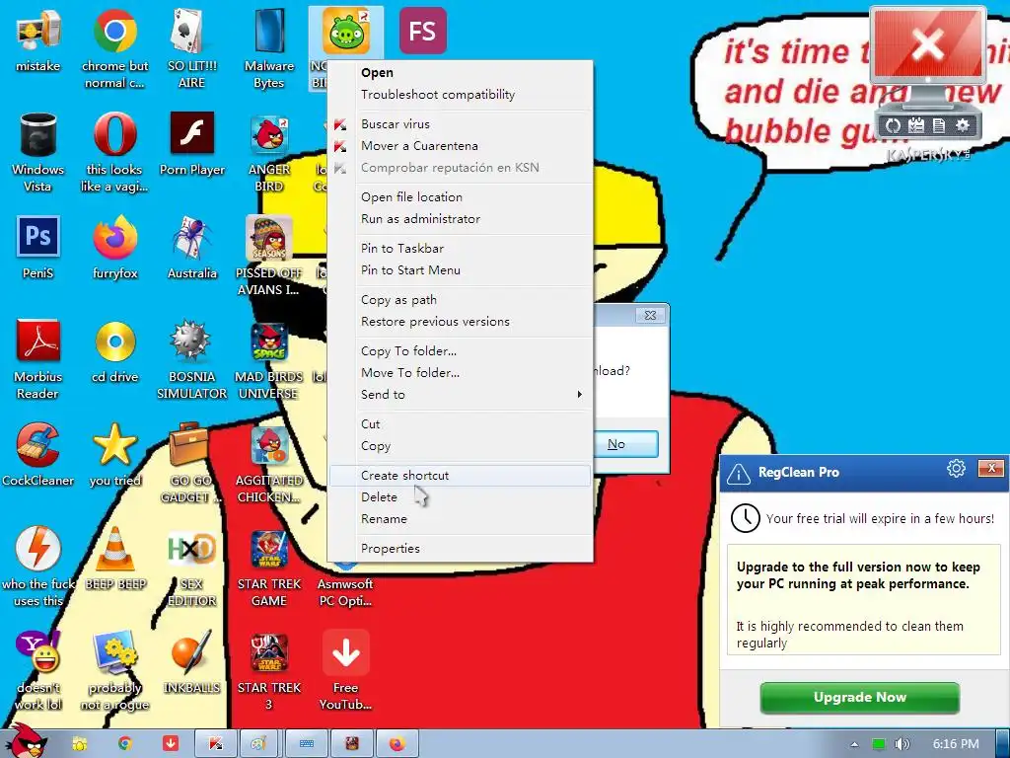Click Kaspersky gadget update arrows icon
The width and height of the screenshot is (1010, 758).
tap(893, 125)
